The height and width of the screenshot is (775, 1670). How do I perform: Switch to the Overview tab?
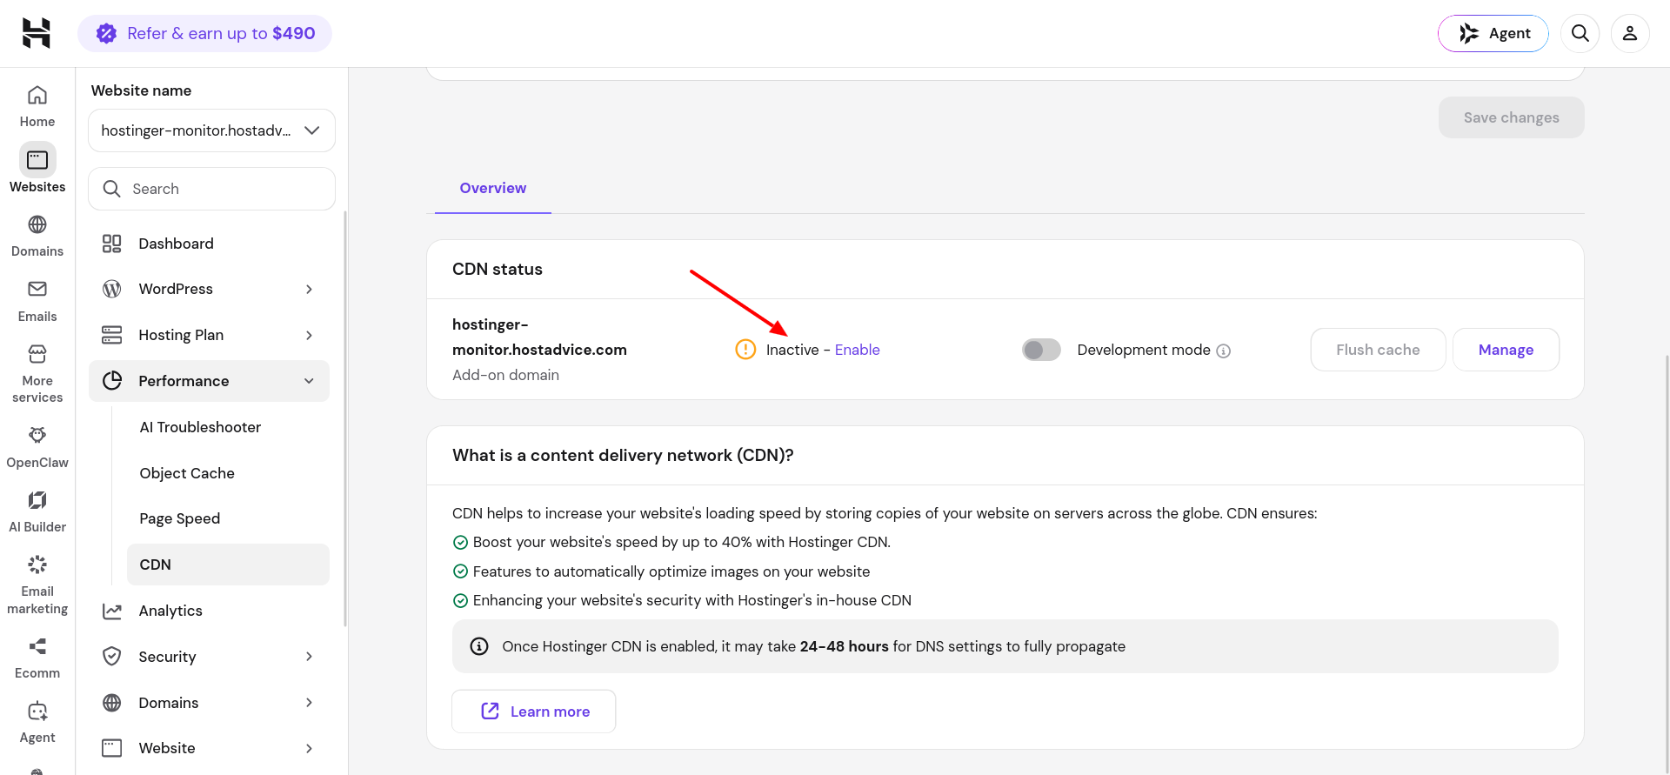[x=493, y=188]
